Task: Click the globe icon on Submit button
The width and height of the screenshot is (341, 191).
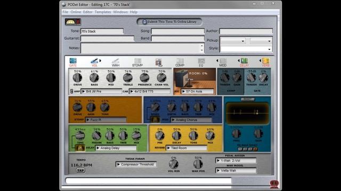Action: click(x=144, y=22)
